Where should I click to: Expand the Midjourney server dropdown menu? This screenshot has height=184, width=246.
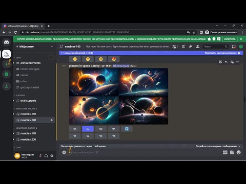[52, 47]
